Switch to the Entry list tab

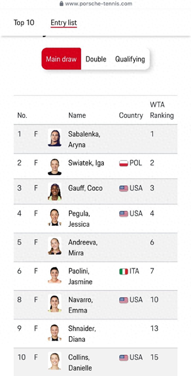(x=64, y=23)
